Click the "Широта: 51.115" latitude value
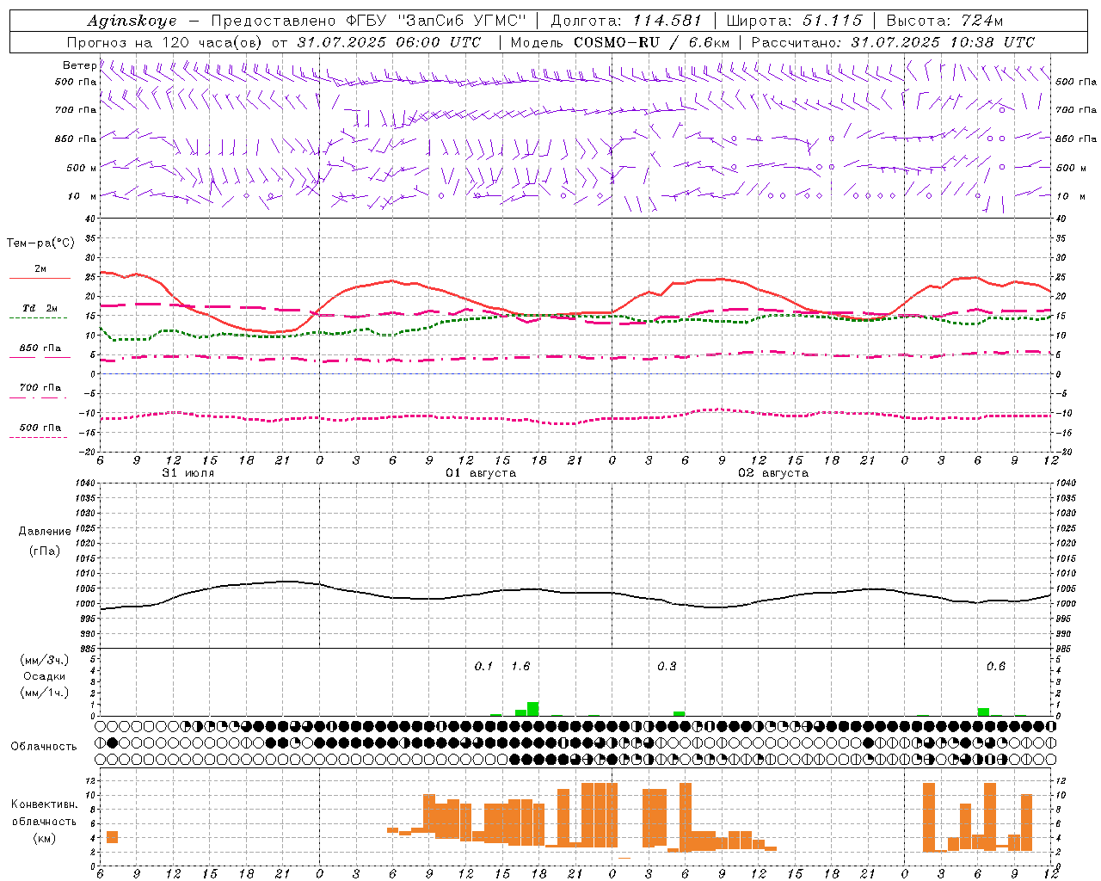Viewport: 1101px width, 881px height. tap(794, 21)
